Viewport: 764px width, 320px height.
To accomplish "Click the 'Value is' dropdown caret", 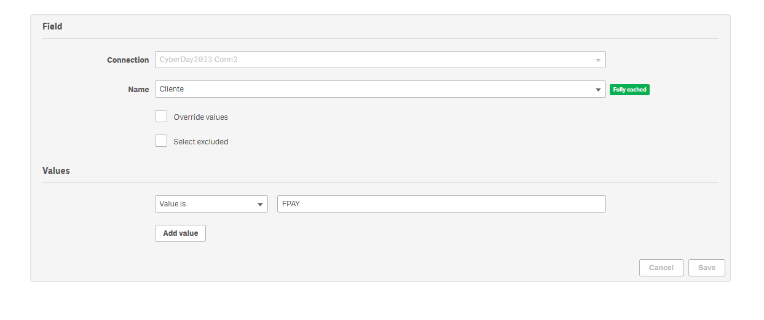I will click(260, 205).
